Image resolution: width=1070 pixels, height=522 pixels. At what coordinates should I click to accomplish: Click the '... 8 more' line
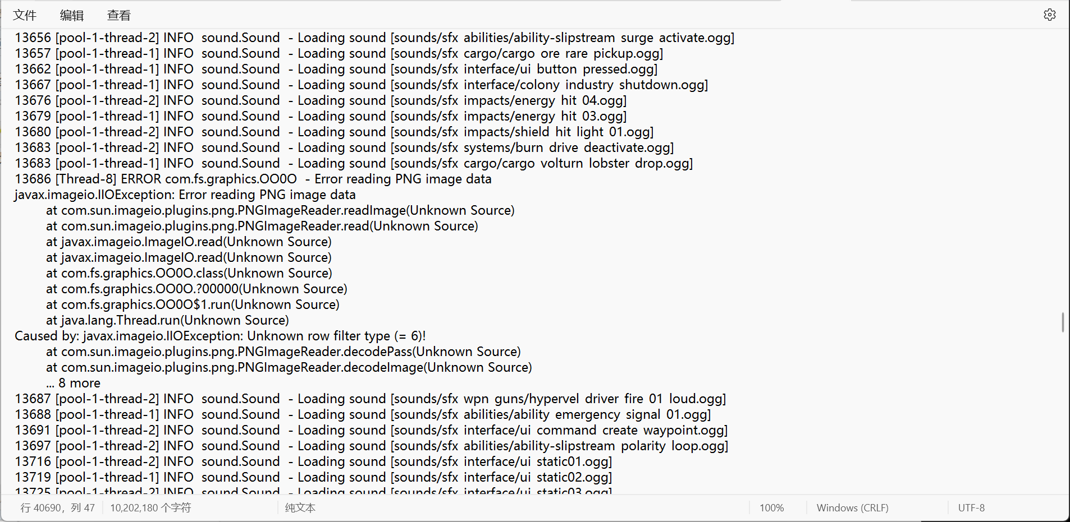click(74, 384)
